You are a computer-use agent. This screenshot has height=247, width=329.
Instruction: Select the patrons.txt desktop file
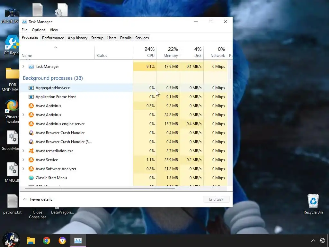tap(13, 204)
